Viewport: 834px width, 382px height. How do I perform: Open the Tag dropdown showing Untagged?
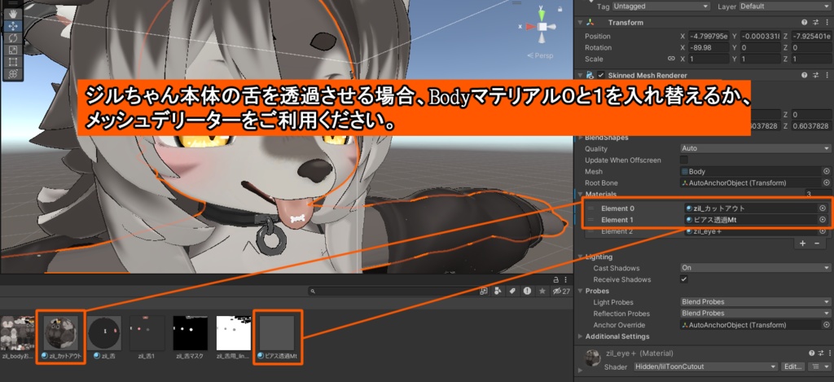click(x=661, y=7)
